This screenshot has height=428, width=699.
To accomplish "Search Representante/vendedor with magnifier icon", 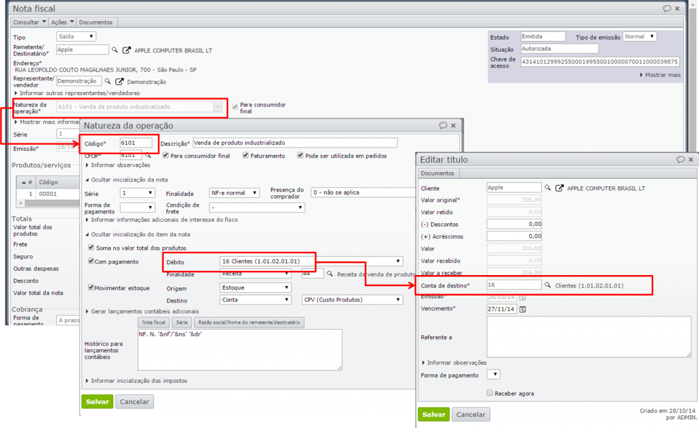I will tap(107, 81).
